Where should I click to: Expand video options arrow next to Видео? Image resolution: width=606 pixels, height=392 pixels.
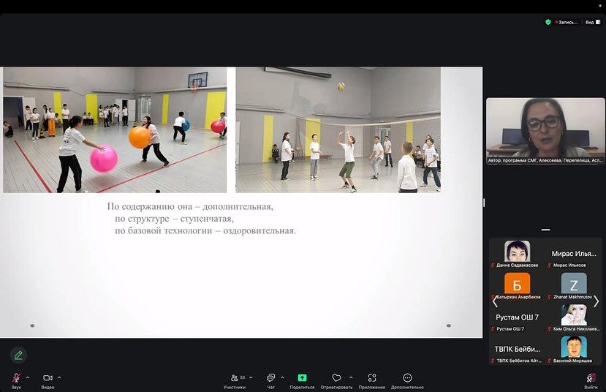point(59,377)
